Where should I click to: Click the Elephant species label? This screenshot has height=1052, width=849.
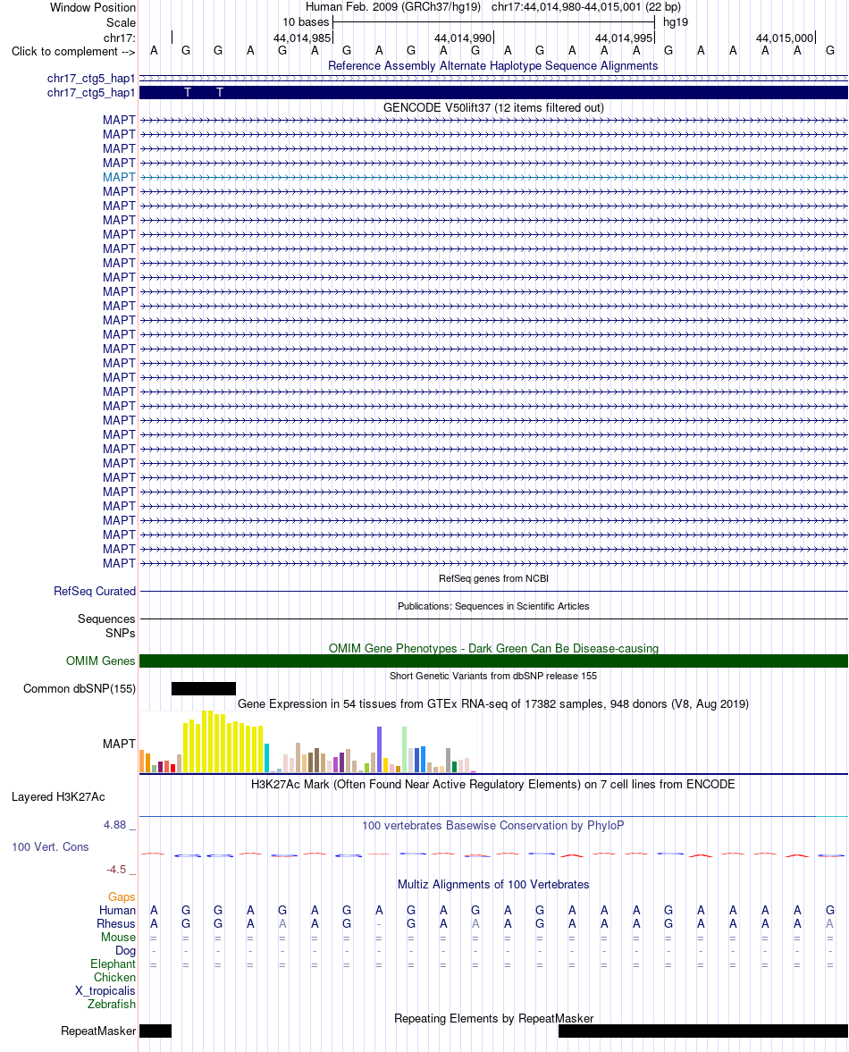click(x=113, y=964)
